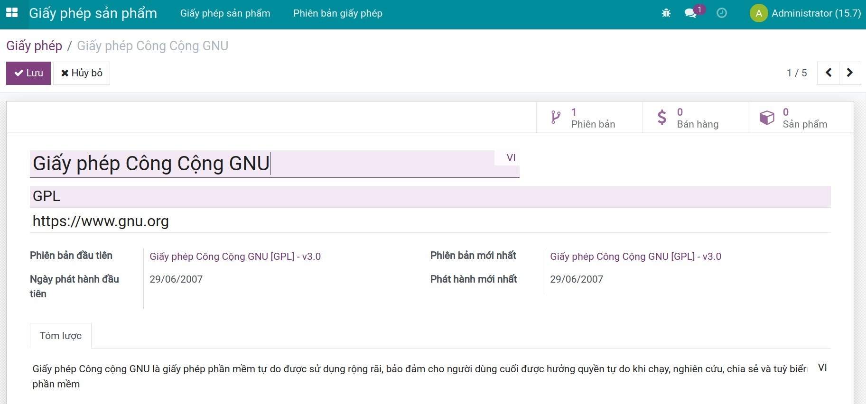Click the Hủy bỏ discard button
866x404 pixels.
click(x=82, y=73)
